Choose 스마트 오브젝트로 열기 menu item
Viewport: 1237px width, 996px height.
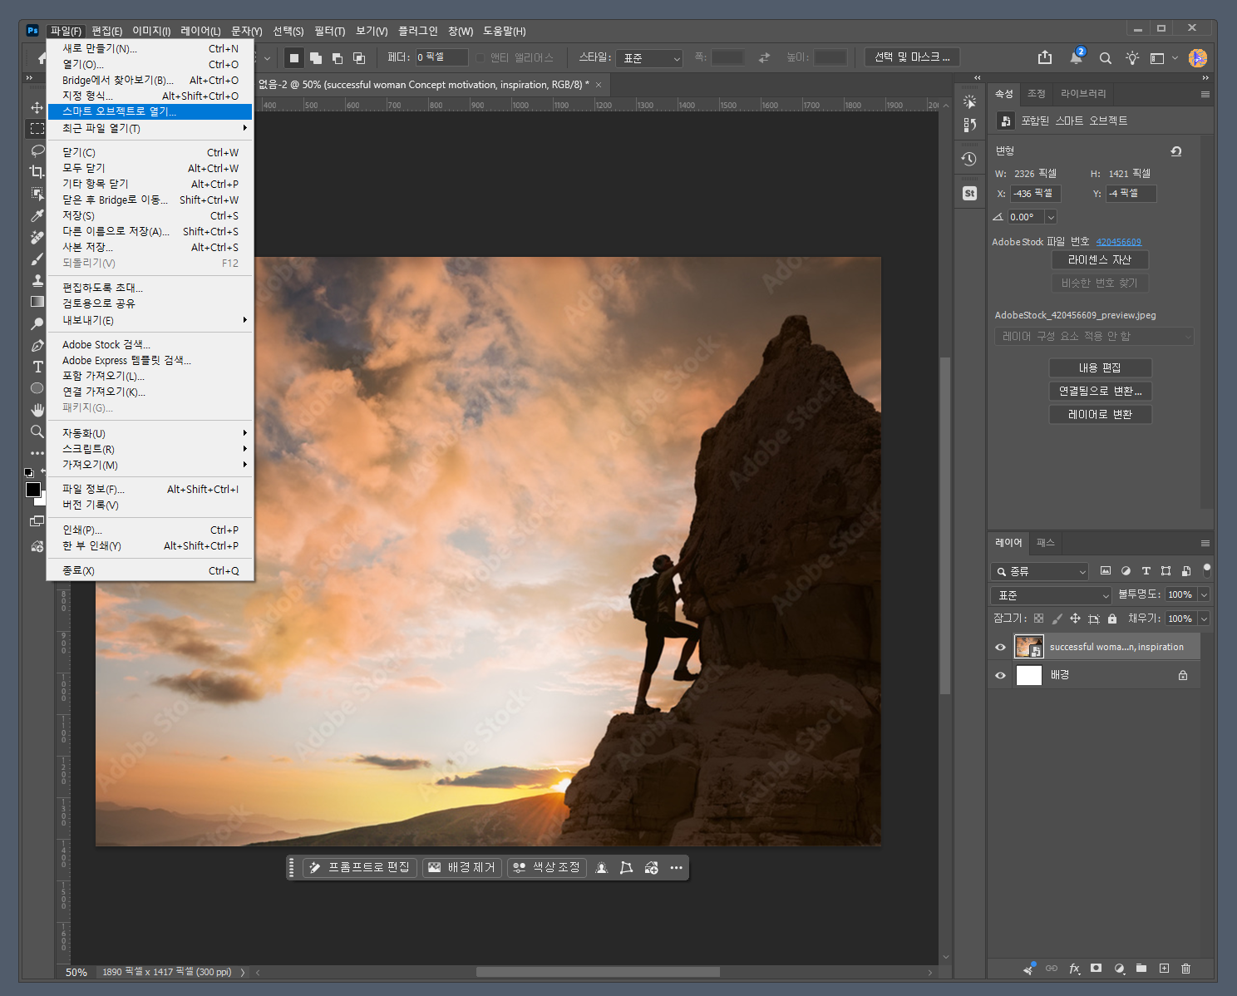(150, 111)
